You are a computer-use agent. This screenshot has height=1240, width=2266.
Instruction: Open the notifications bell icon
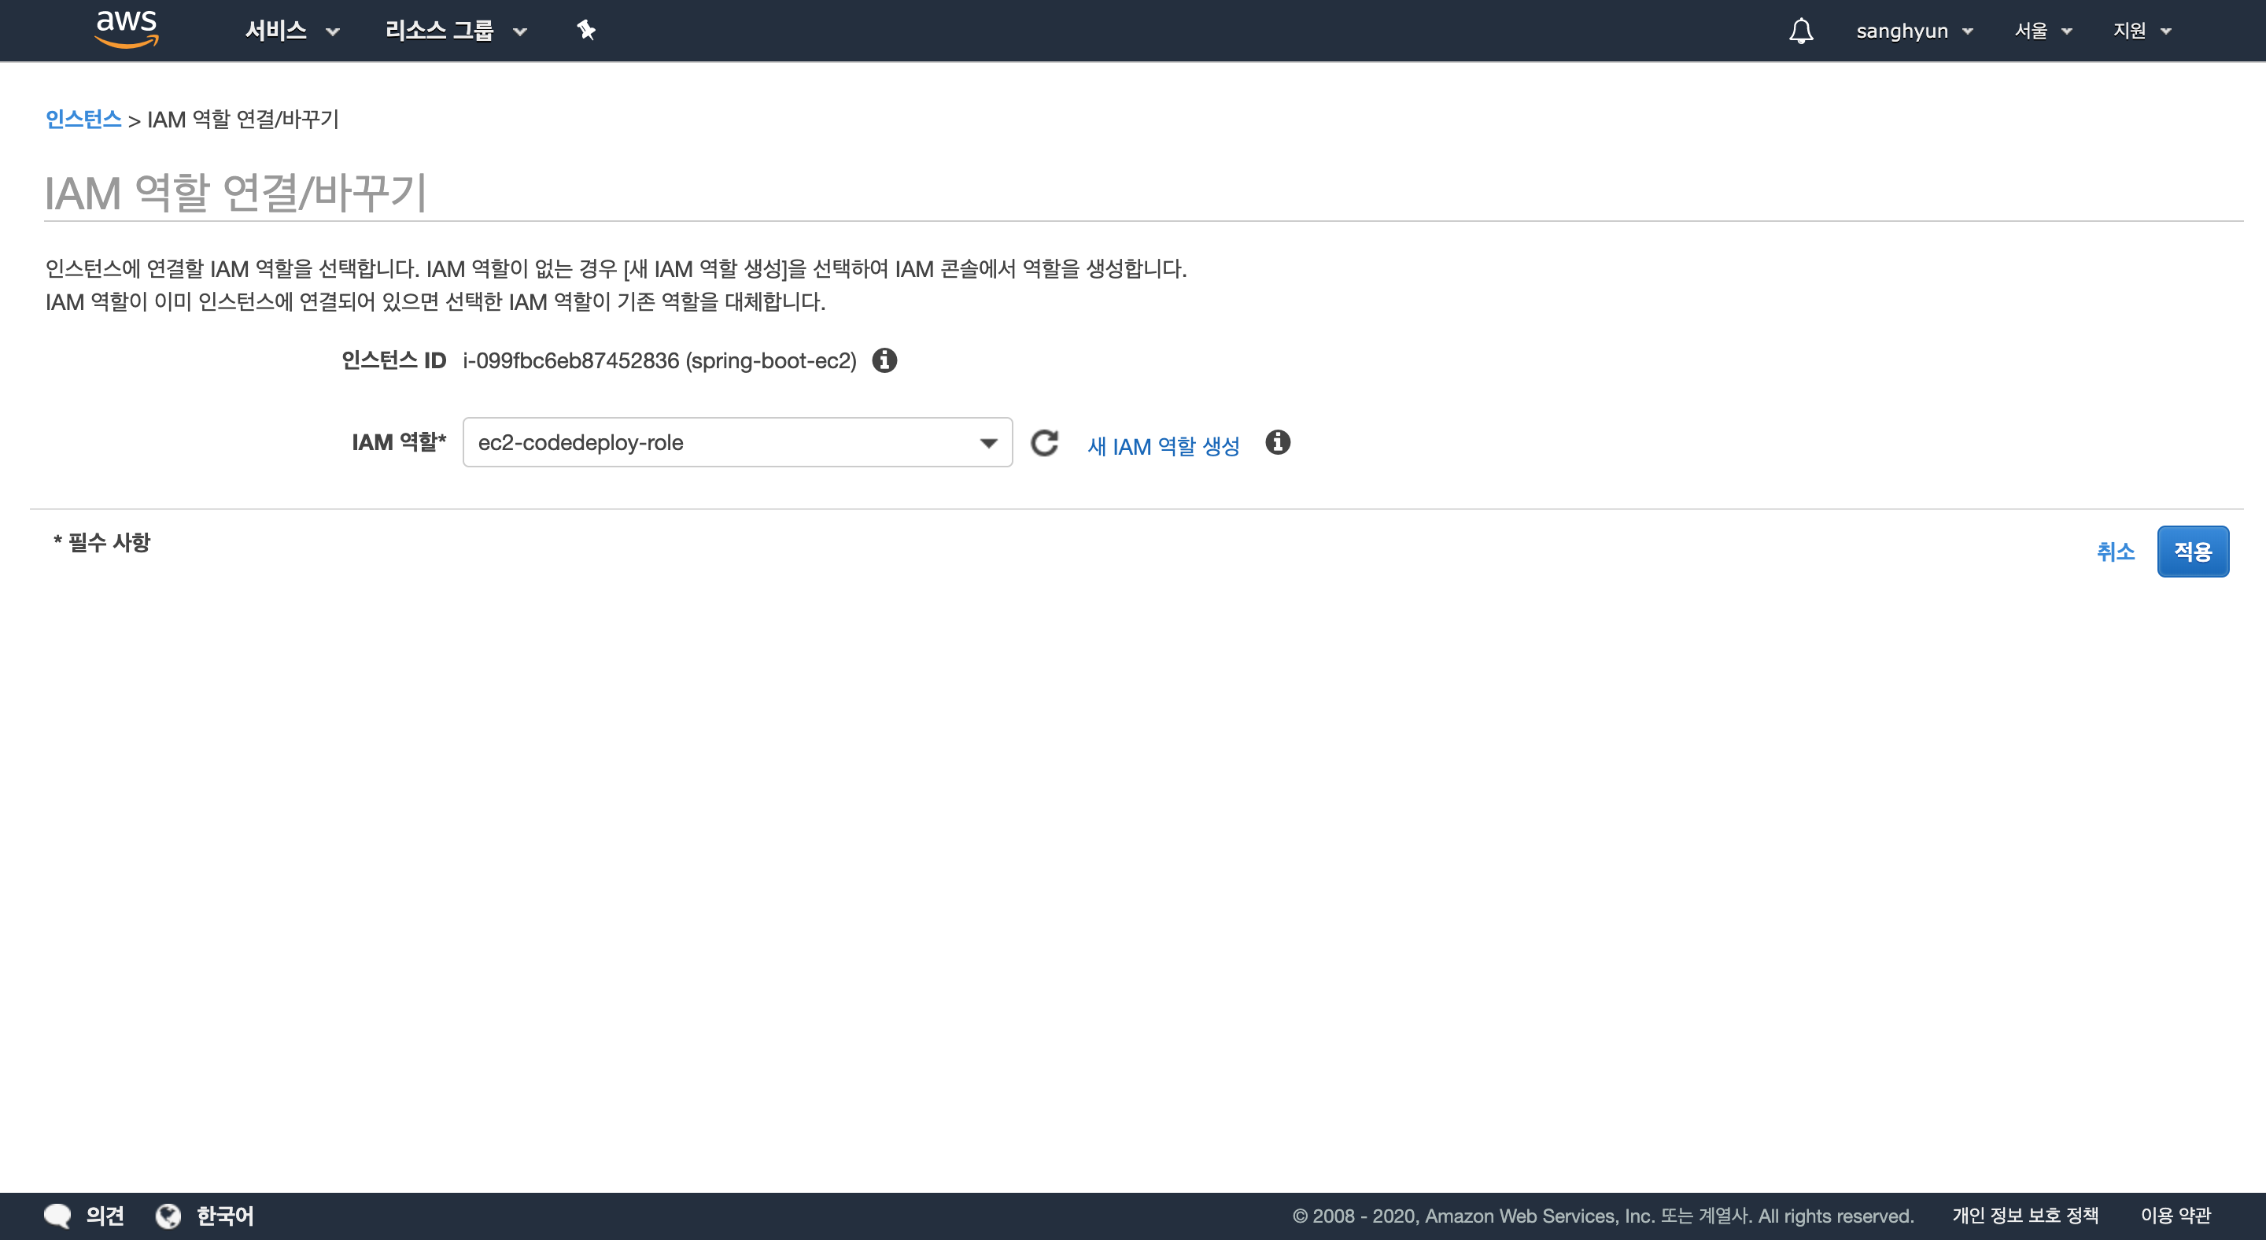(1801, 31)
